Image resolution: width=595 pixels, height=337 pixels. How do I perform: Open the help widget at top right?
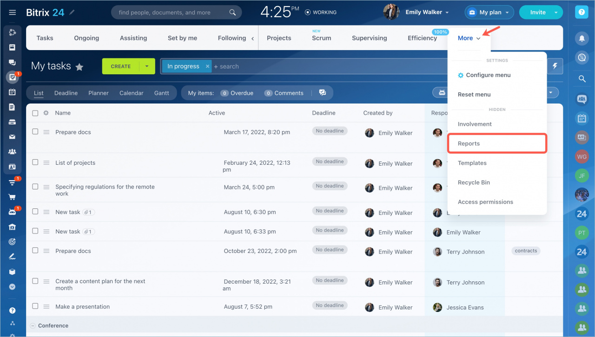pyautogui.click(x=582, y=13)
